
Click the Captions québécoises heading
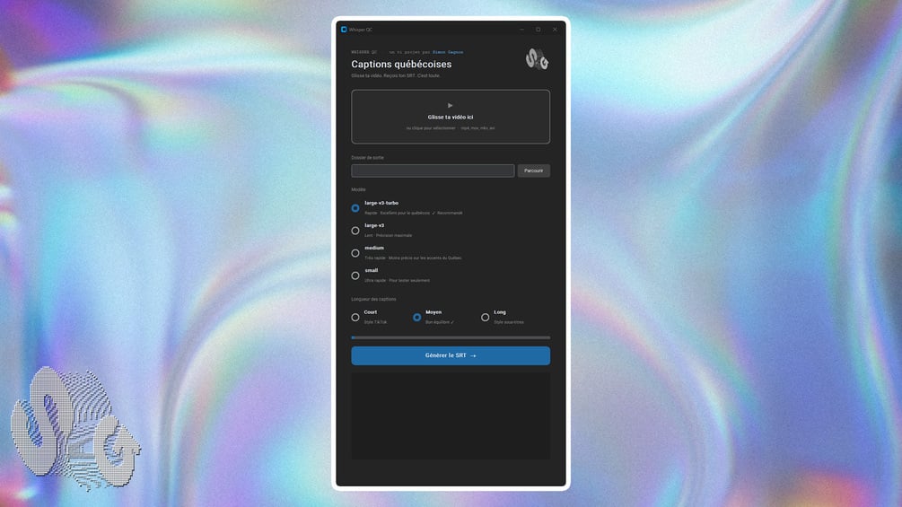[x=401, y=65]
